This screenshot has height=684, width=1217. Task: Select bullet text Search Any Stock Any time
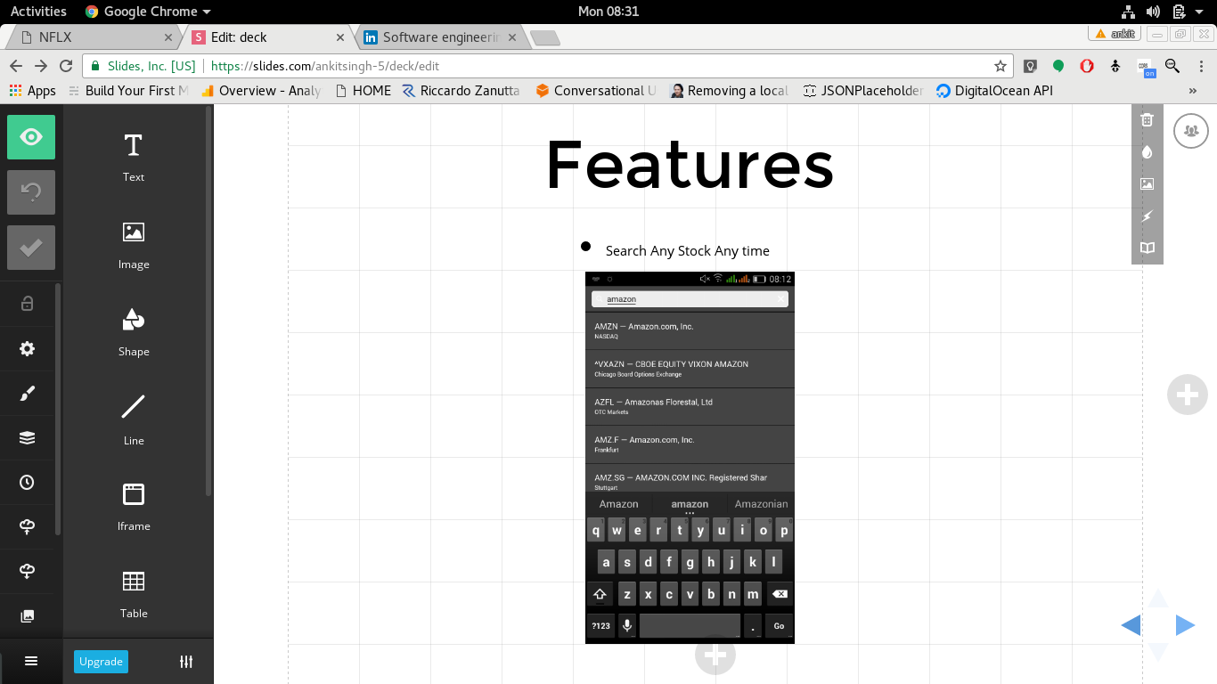[687, 251]
